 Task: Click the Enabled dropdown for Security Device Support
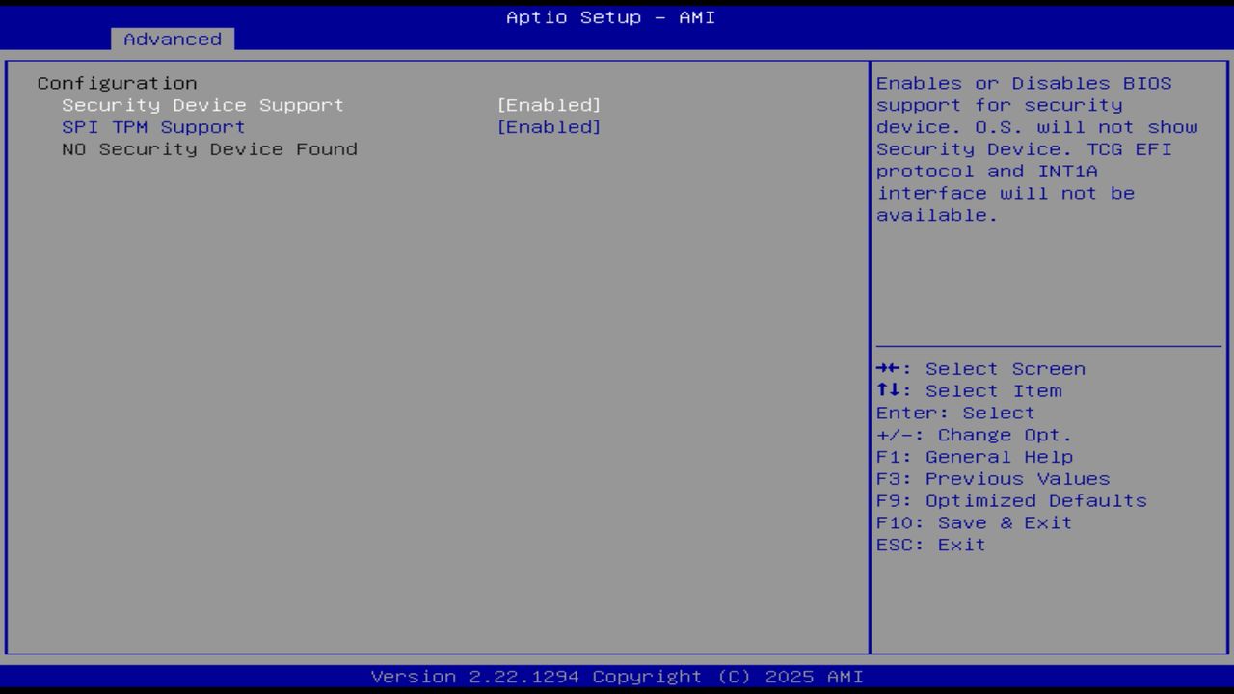tap(550, 105)
